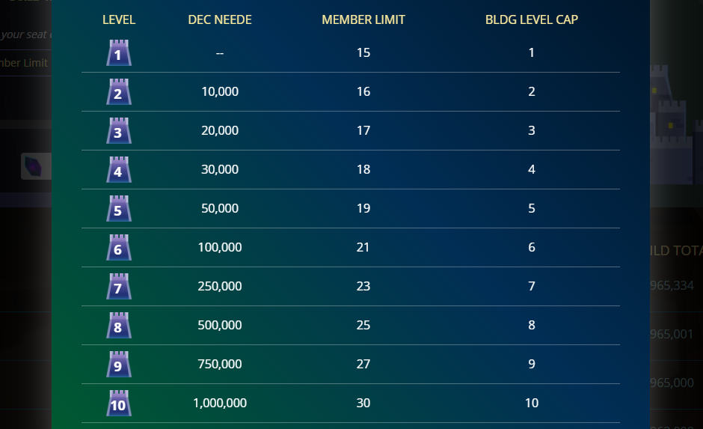Click the level 6 guild hall icon

119,248
